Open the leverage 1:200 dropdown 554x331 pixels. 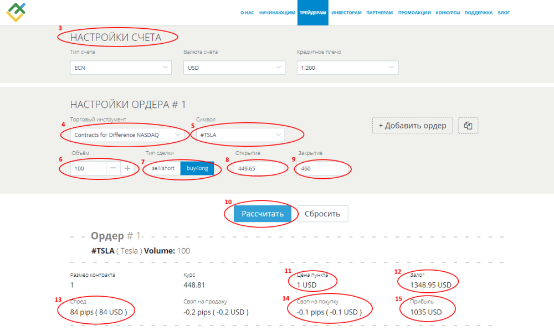[348, 68]
